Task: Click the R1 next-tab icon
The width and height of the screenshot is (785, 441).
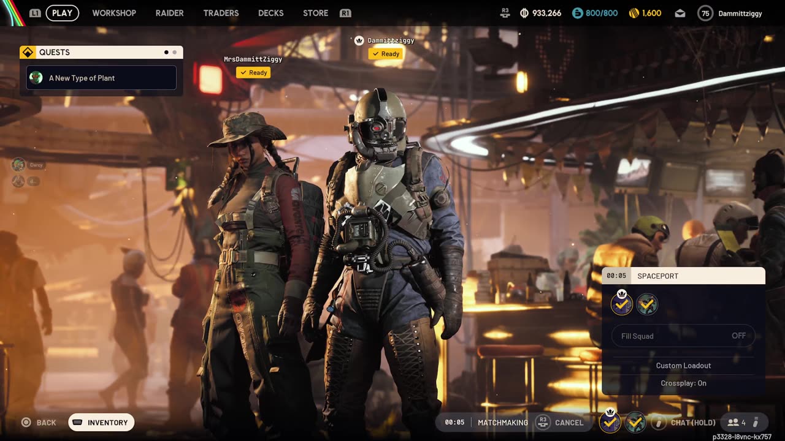Action: point(345,13)
